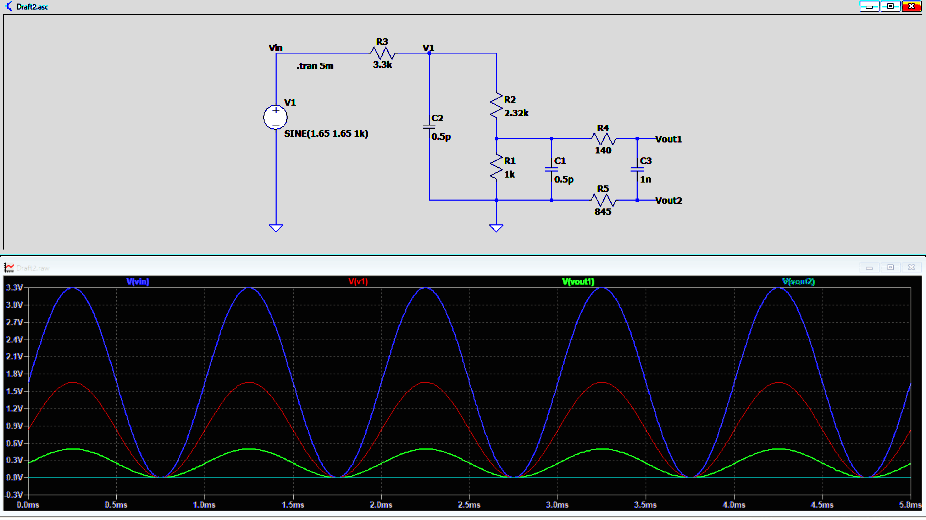Image resolution: width=926 pixels, height=520 pixels.
Task: Select capacitor C3 symbol
Action: click(637, 169)
